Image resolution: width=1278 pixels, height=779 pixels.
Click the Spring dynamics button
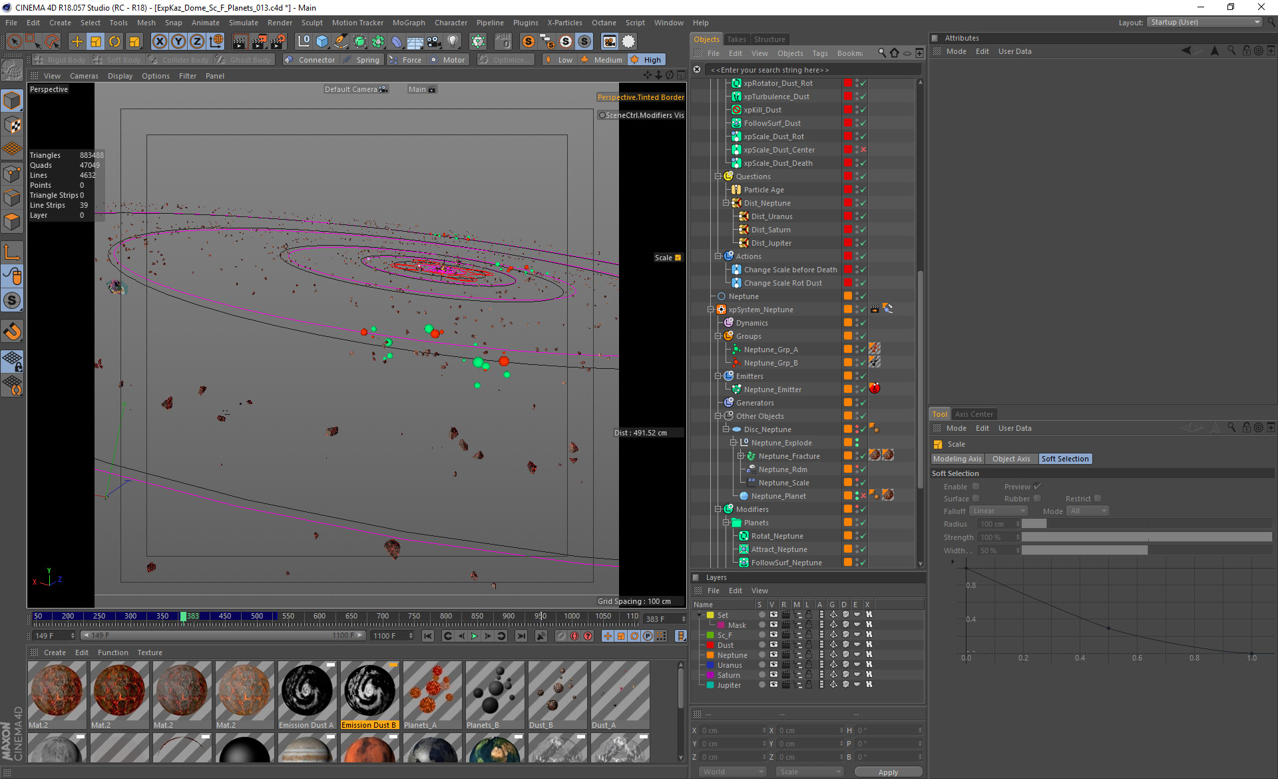[361, 60]
